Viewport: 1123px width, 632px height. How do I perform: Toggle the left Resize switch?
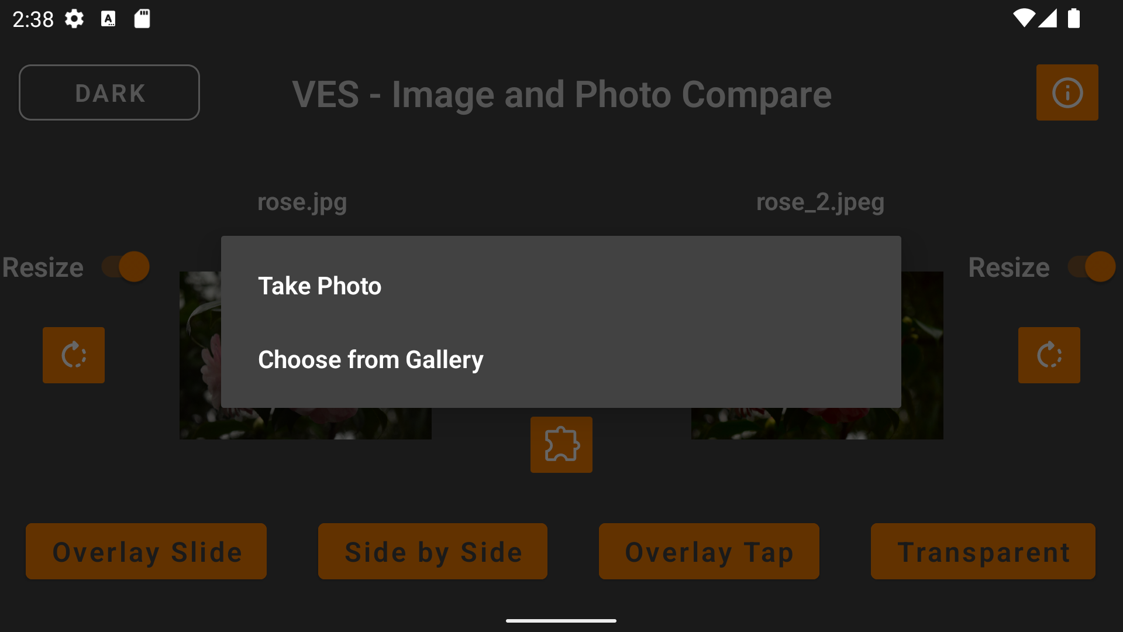(126, 267)
